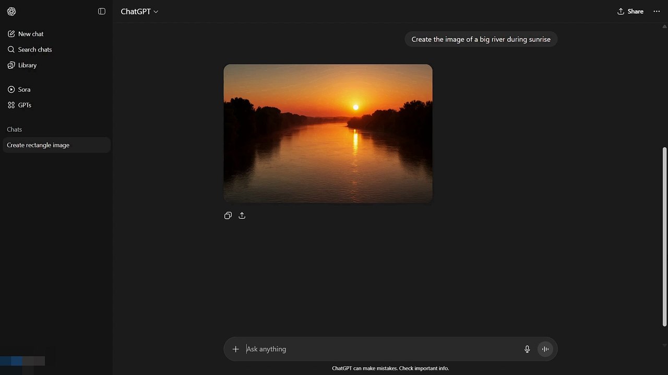Click the GPTs grid icon

(x=11, y=105)
